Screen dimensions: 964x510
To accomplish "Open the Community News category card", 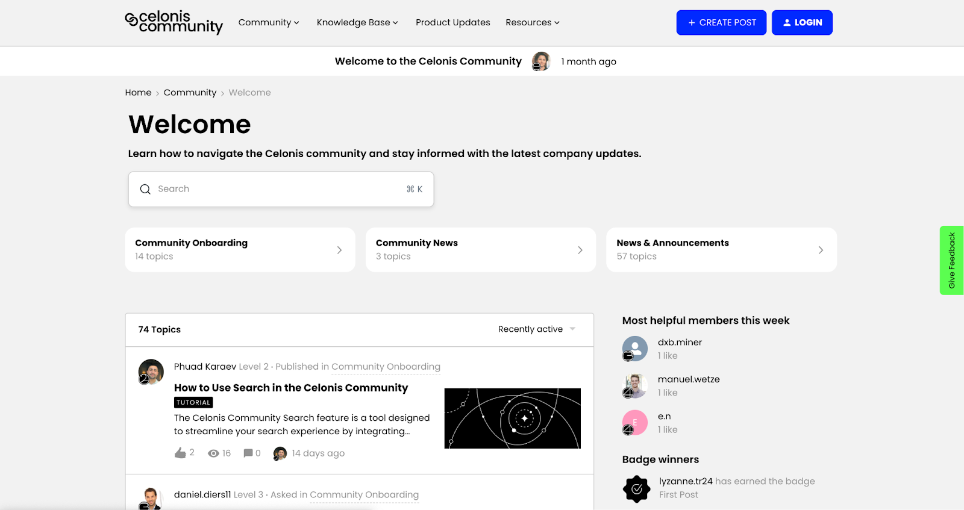I will [x=481, y=250].
